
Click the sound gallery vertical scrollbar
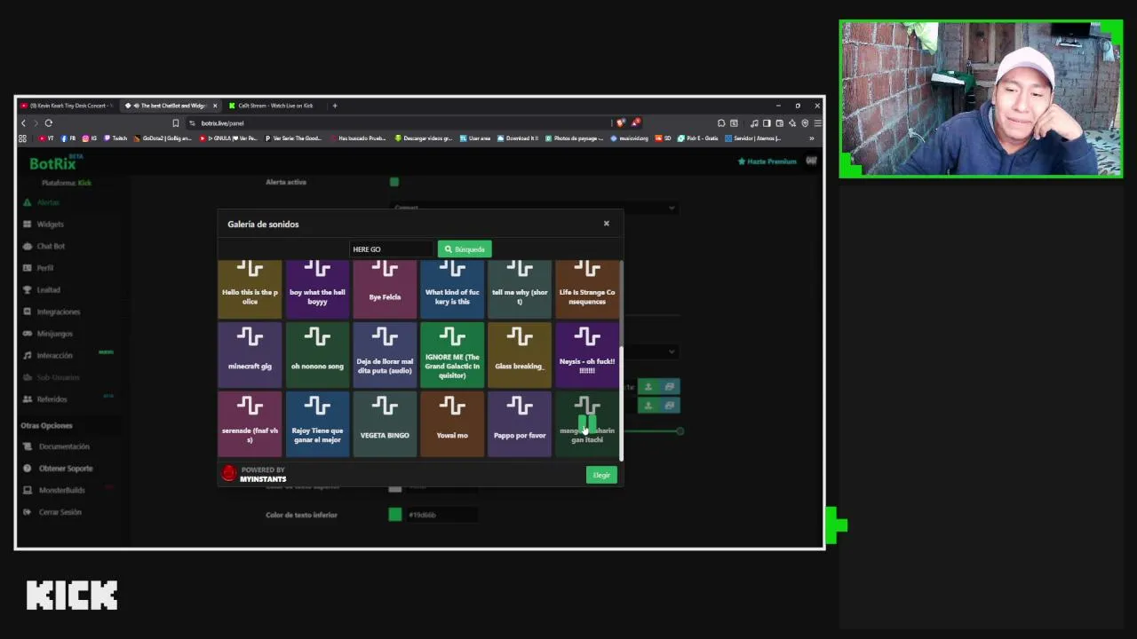coord(621,404)
